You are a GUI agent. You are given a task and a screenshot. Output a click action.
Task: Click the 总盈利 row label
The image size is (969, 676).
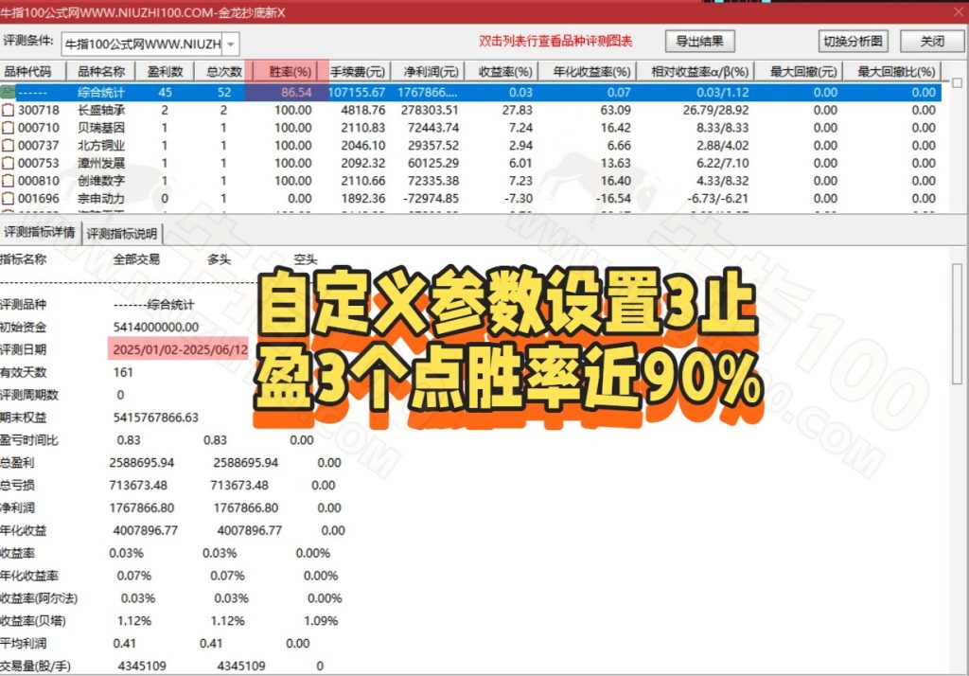17,463
